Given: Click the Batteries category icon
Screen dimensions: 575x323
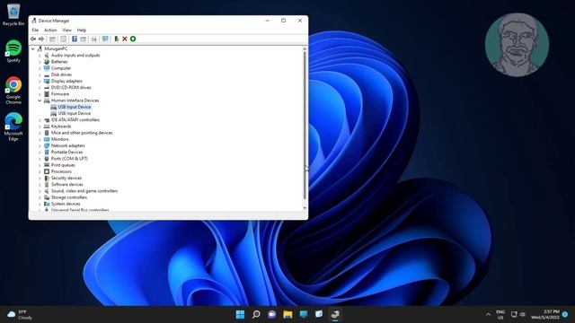Looking at the screenshot, I should (x=47, y=62).
